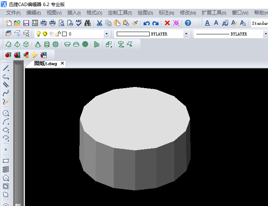The width and height of the screenshot is (268, 206).
Task: Select the Revision Cloud tool
Action: click(x=6, y=195)
